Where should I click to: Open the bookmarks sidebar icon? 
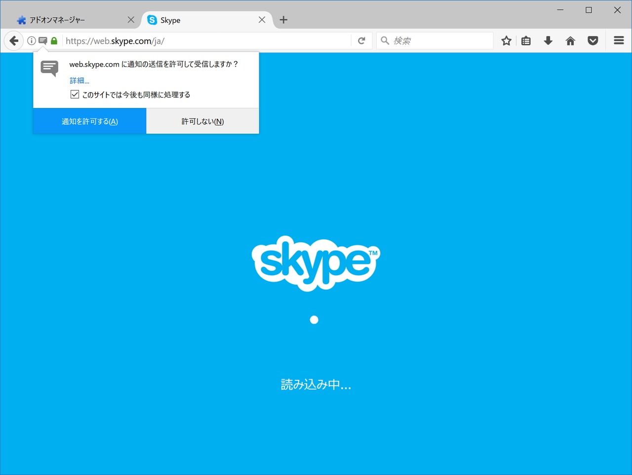(526, 40)
